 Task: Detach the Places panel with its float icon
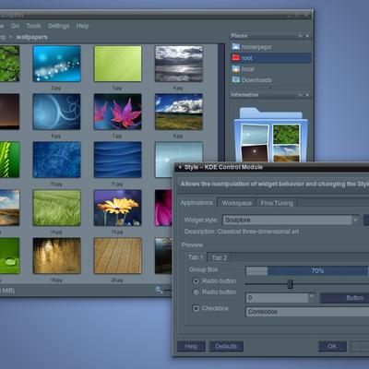[x=300, y=36]
